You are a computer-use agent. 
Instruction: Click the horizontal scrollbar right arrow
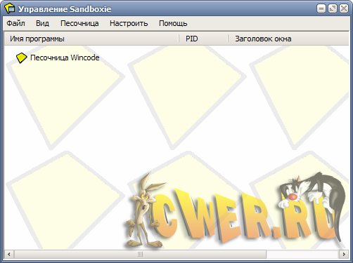[x=344, y=254]
